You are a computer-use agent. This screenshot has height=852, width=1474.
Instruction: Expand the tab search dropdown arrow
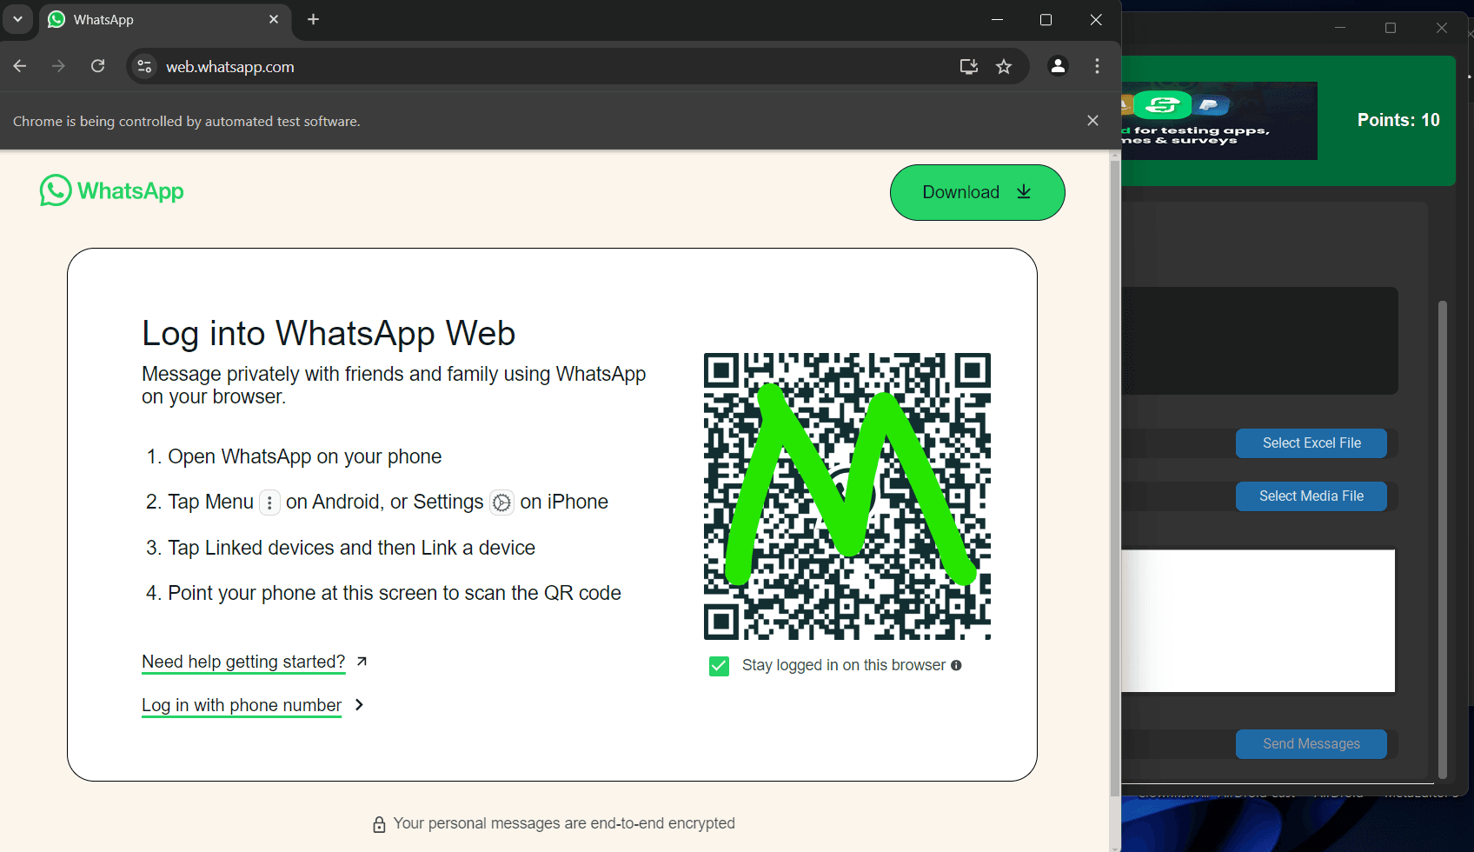click(x=17, y=19)
